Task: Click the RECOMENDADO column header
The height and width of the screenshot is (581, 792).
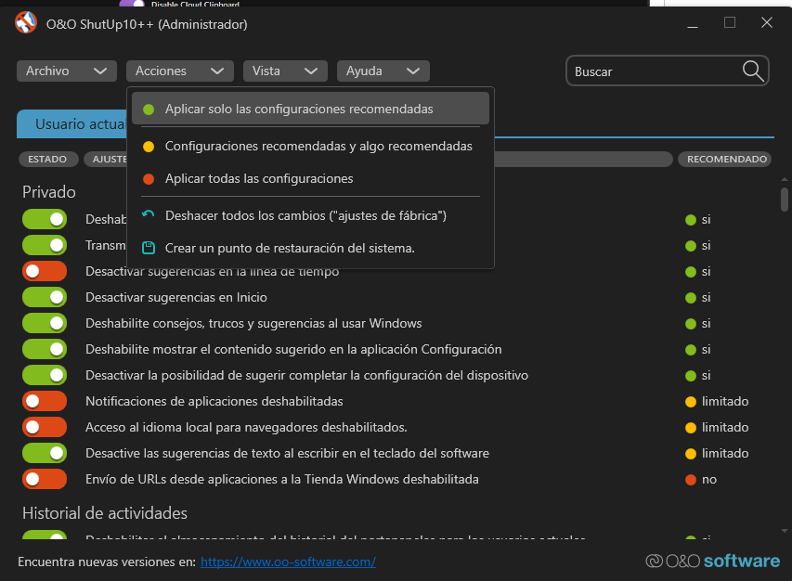Action: coord(725,160)
